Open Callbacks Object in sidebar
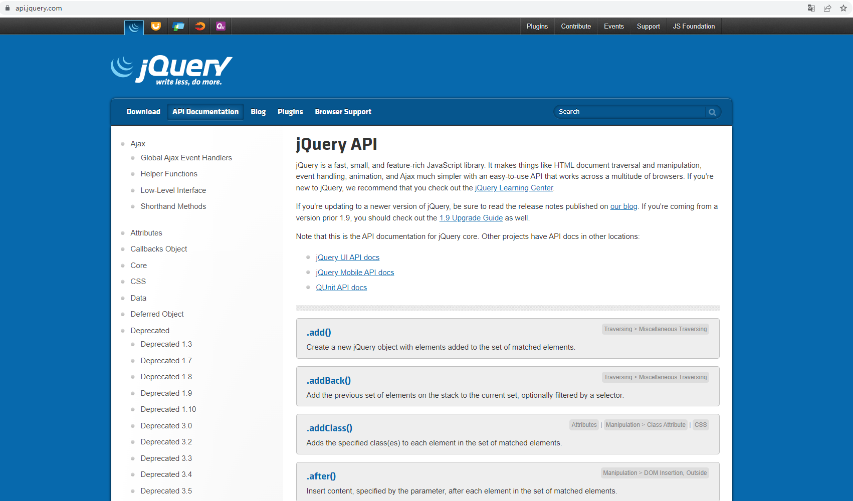Viewport: 853px width, 501px height. pyautogui.click(x=159, y=249)
